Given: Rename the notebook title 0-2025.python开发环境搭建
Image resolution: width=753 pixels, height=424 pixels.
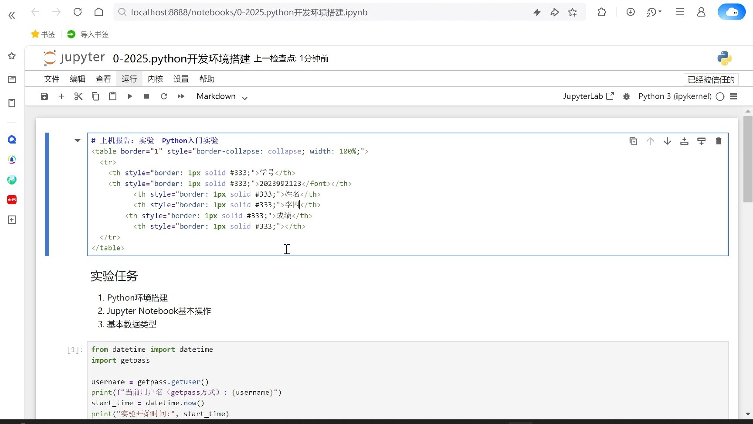Looking at the screenshot, I should pyautogui.click(x=182, y=58).
